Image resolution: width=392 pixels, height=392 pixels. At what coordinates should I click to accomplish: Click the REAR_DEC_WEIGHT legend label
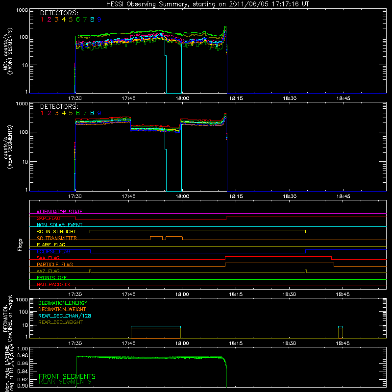60,322
